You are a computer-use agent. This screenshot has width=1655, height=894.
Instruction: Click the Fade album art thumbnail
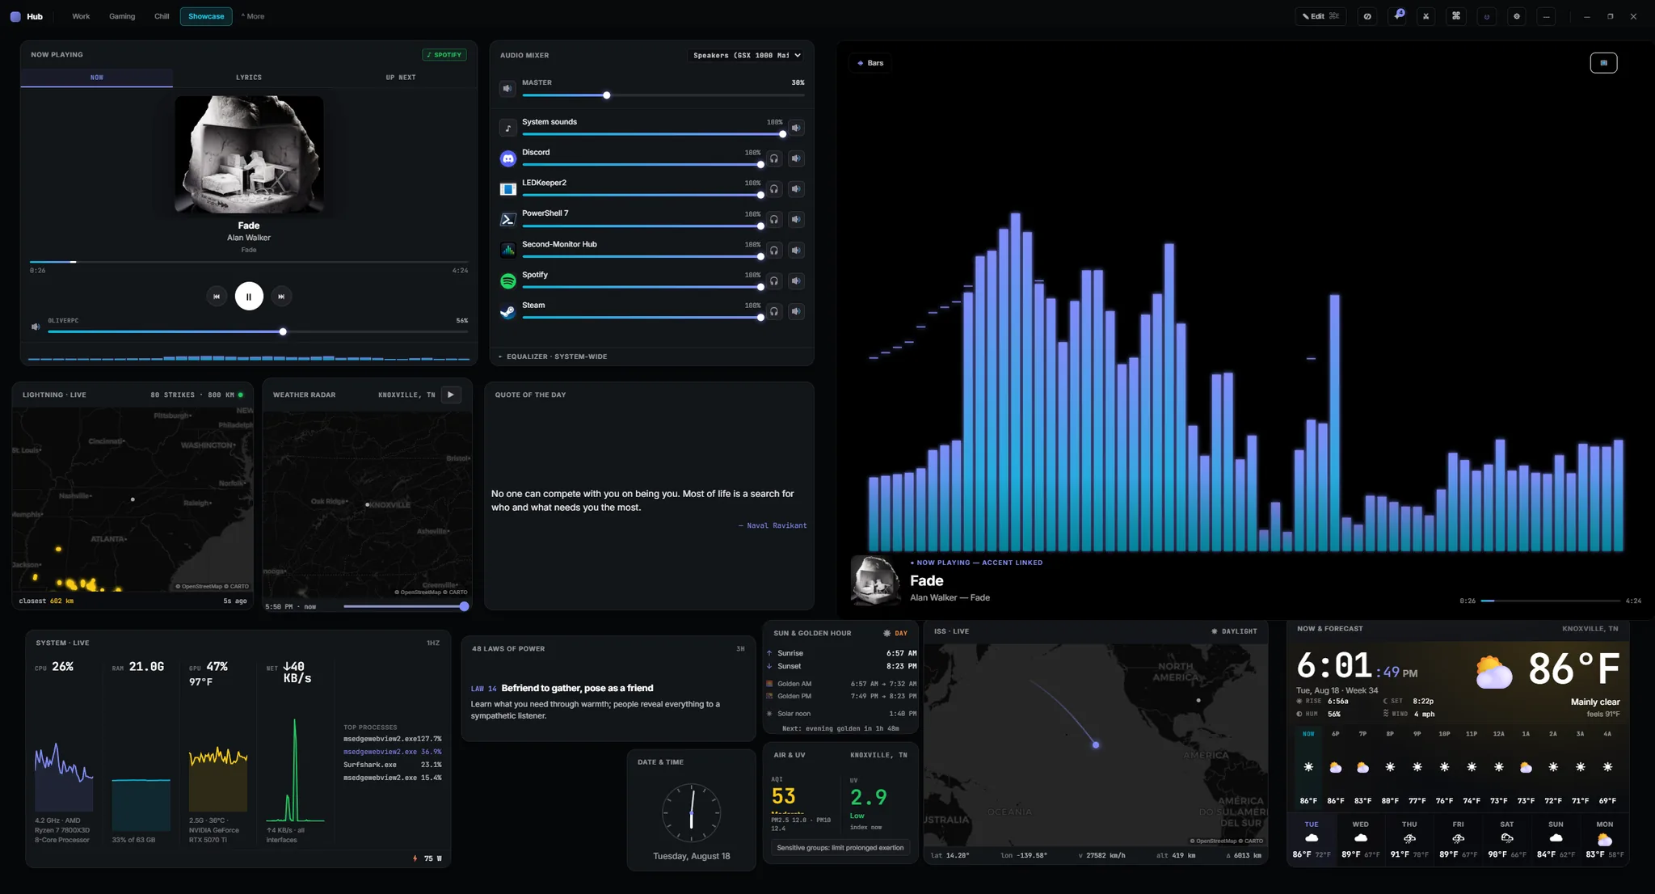249,154
